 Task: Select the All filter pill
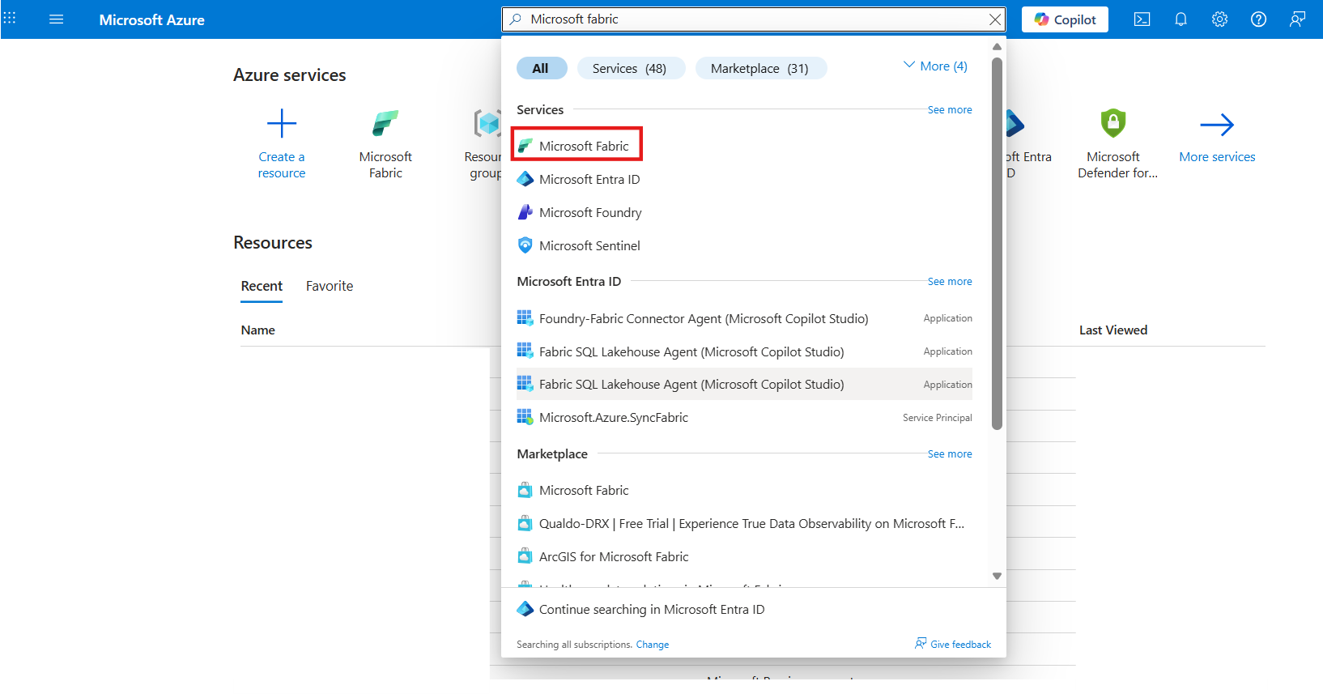point(541,69)
